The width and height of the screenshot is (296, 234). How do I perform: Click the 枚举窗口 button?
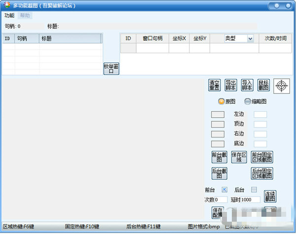pos(111,68)
